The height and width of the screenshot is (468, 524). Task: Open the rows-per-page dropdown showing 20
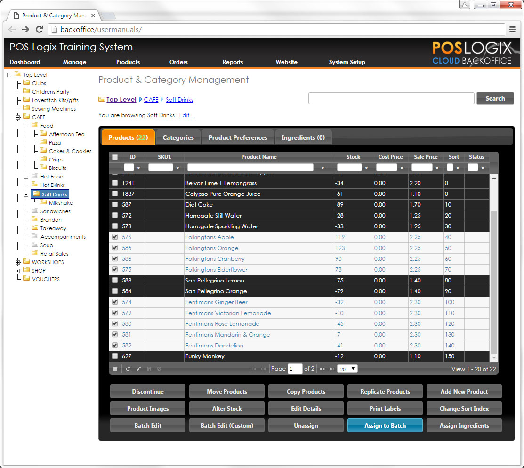(x=347, y=369)
